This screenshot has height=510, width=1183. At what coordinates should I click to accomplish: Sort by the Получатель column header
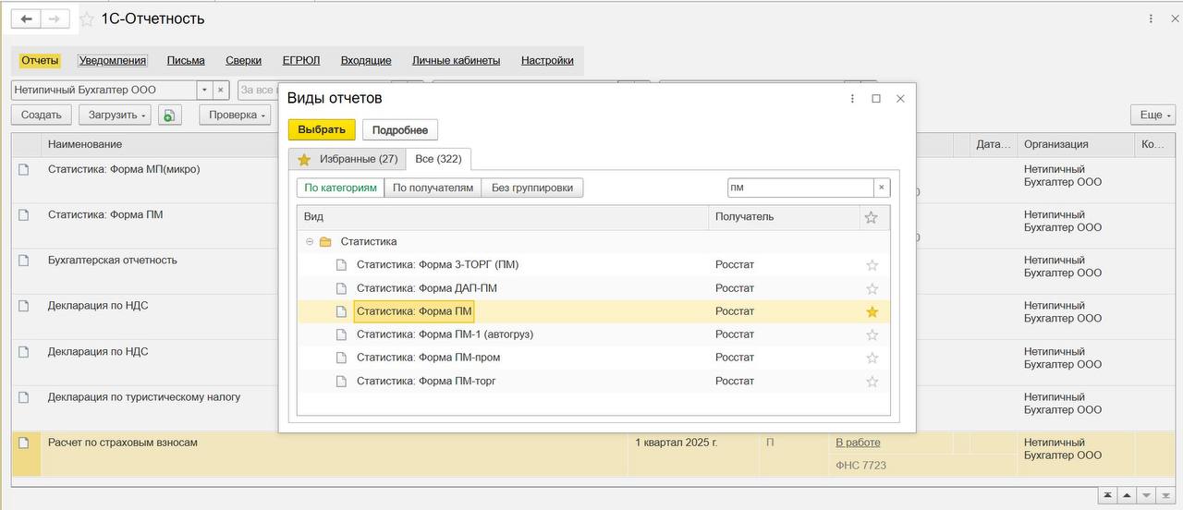pos(783,217)
